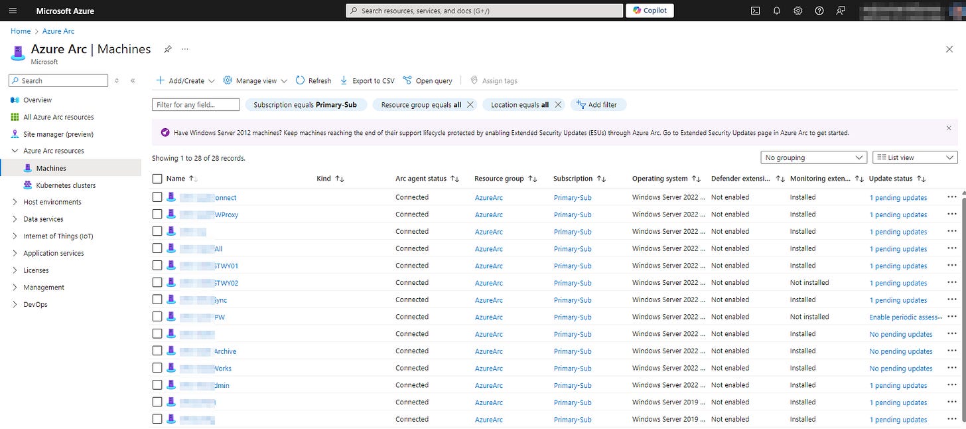The height and width of the screenshot is (429, 966).
Task: Check the box for machine ending 'Archive'
Action: [157, 351]
